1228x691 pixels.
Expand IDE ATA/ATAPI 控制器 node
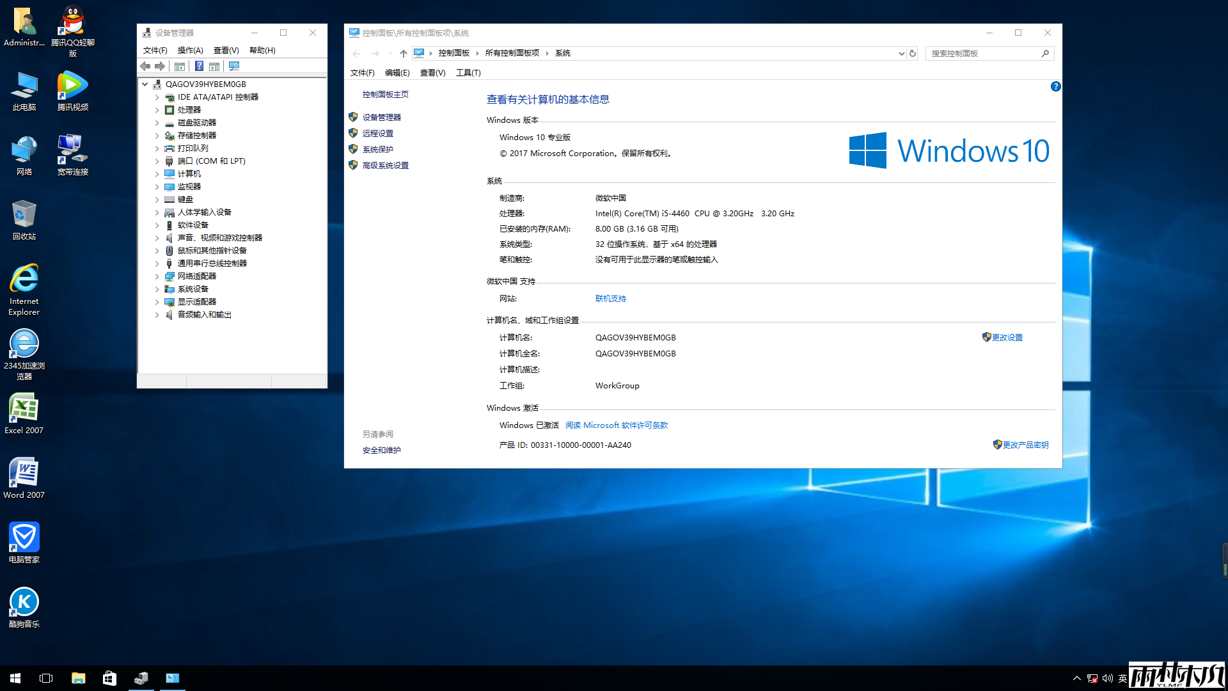pos(157,97)
